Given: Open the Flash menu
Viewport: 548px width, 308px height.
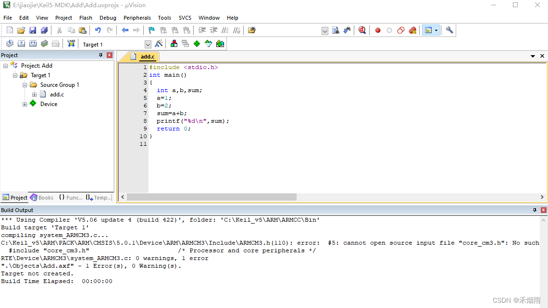Looking at the screenshot, I should tap(86, 18).
